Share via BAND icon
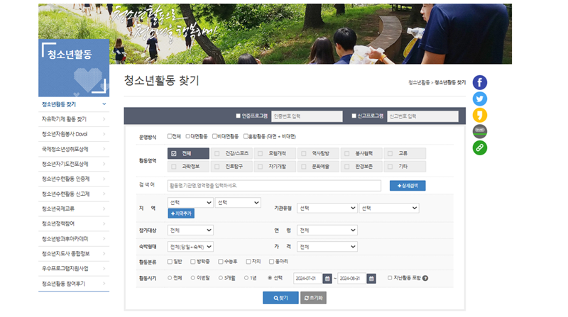 (480, 131)
